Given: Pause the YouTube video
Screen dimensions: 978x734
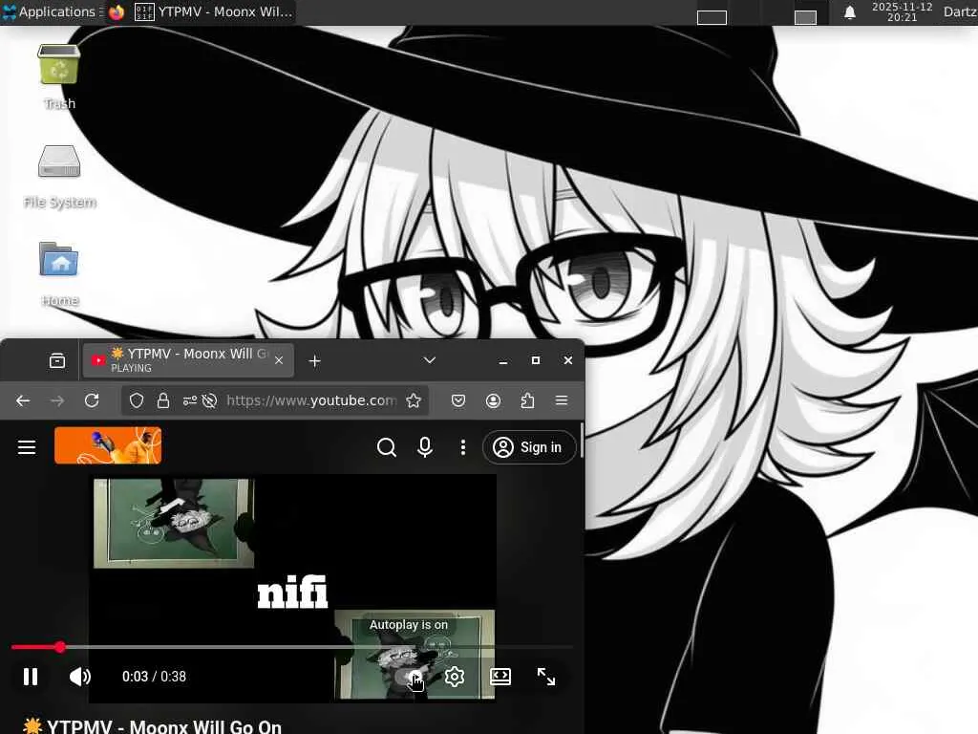Looking at the screenshot, I should click(30, 677).
